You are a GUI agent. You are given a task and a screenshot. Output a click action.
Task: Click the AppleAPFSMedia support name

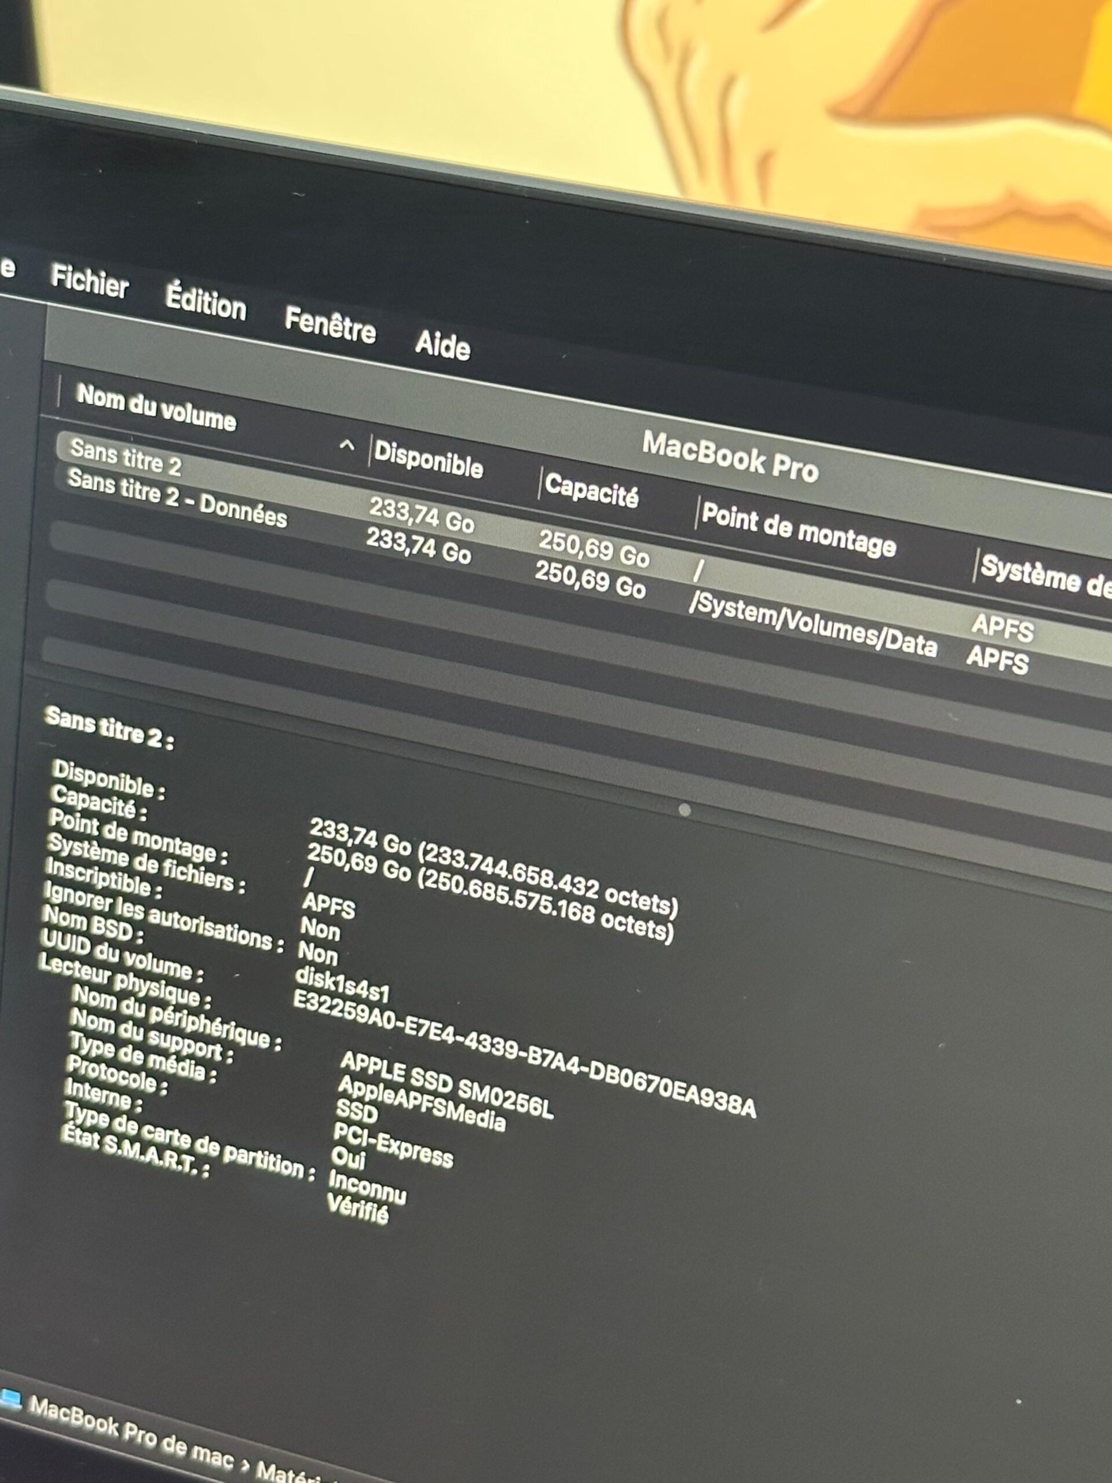point(421,1104)
